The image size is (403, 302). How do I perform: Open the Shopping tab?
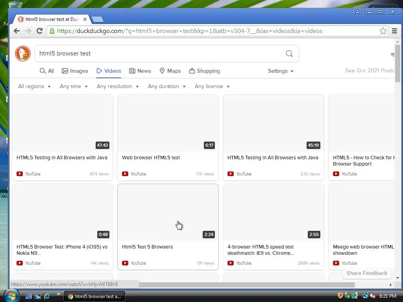click(205, 71)
